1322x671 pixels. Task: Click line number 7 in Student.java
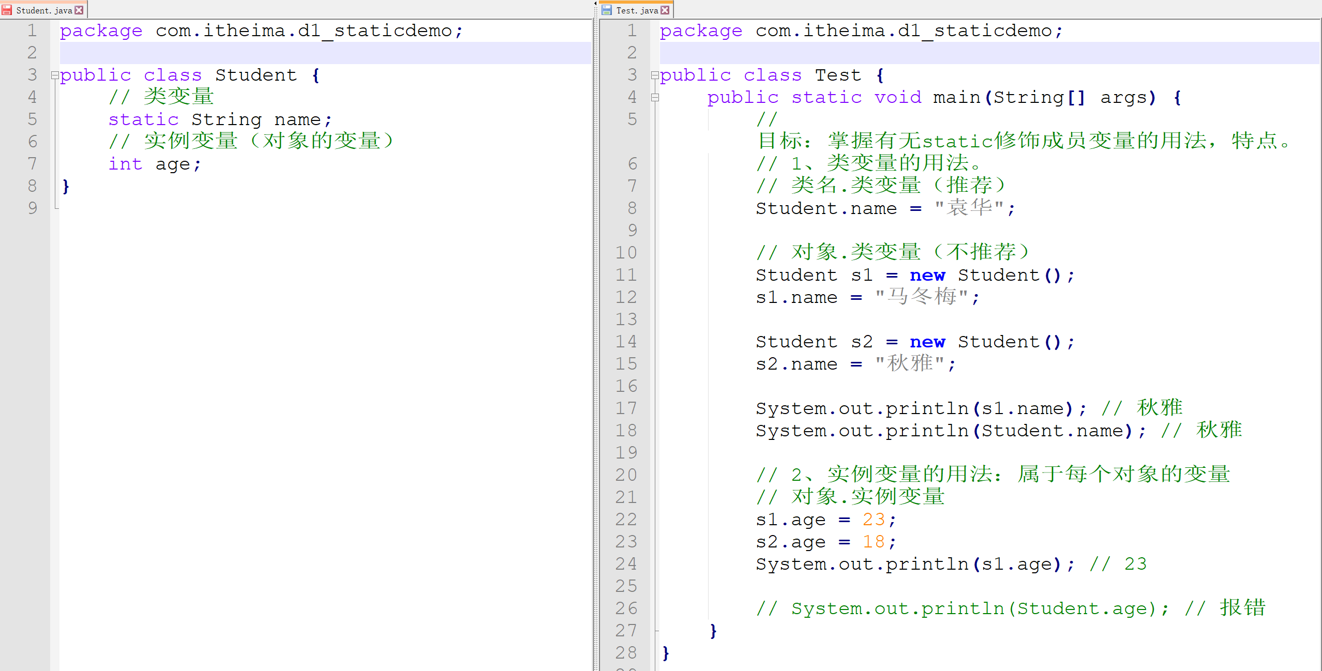click(x=32, y=164)
